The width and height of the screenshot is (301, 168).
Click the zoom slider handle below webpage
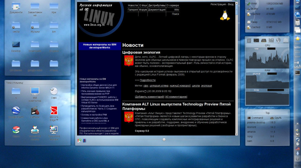pyautogui.click(x=164, y=139)
